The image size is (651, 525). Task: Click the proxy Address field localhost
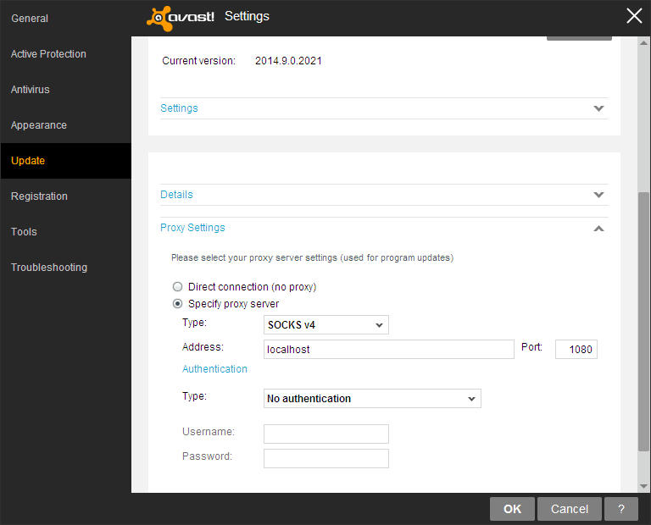point(388,350)
